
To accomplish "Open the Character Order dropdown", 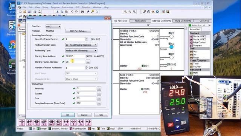I will point(81,79).
